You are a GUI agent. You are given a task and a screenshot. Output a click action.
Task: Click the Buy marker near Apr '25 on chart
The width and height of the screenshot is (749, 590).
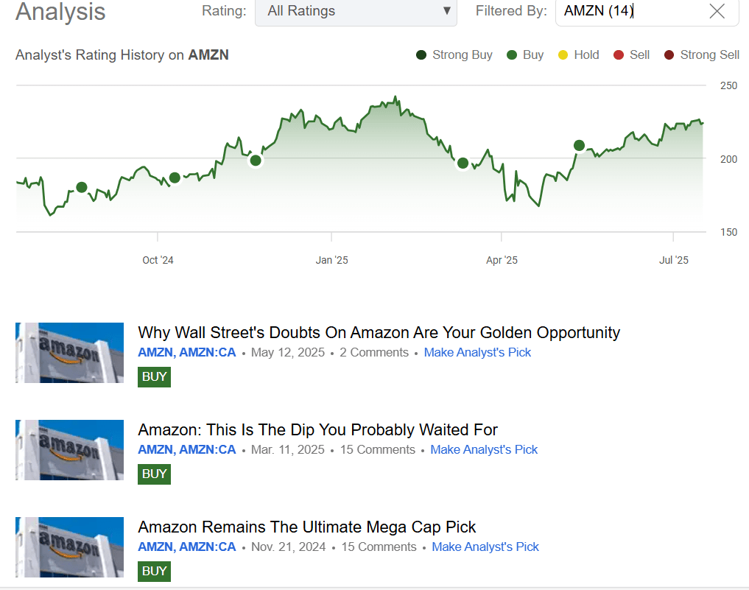tap(463, 163)
